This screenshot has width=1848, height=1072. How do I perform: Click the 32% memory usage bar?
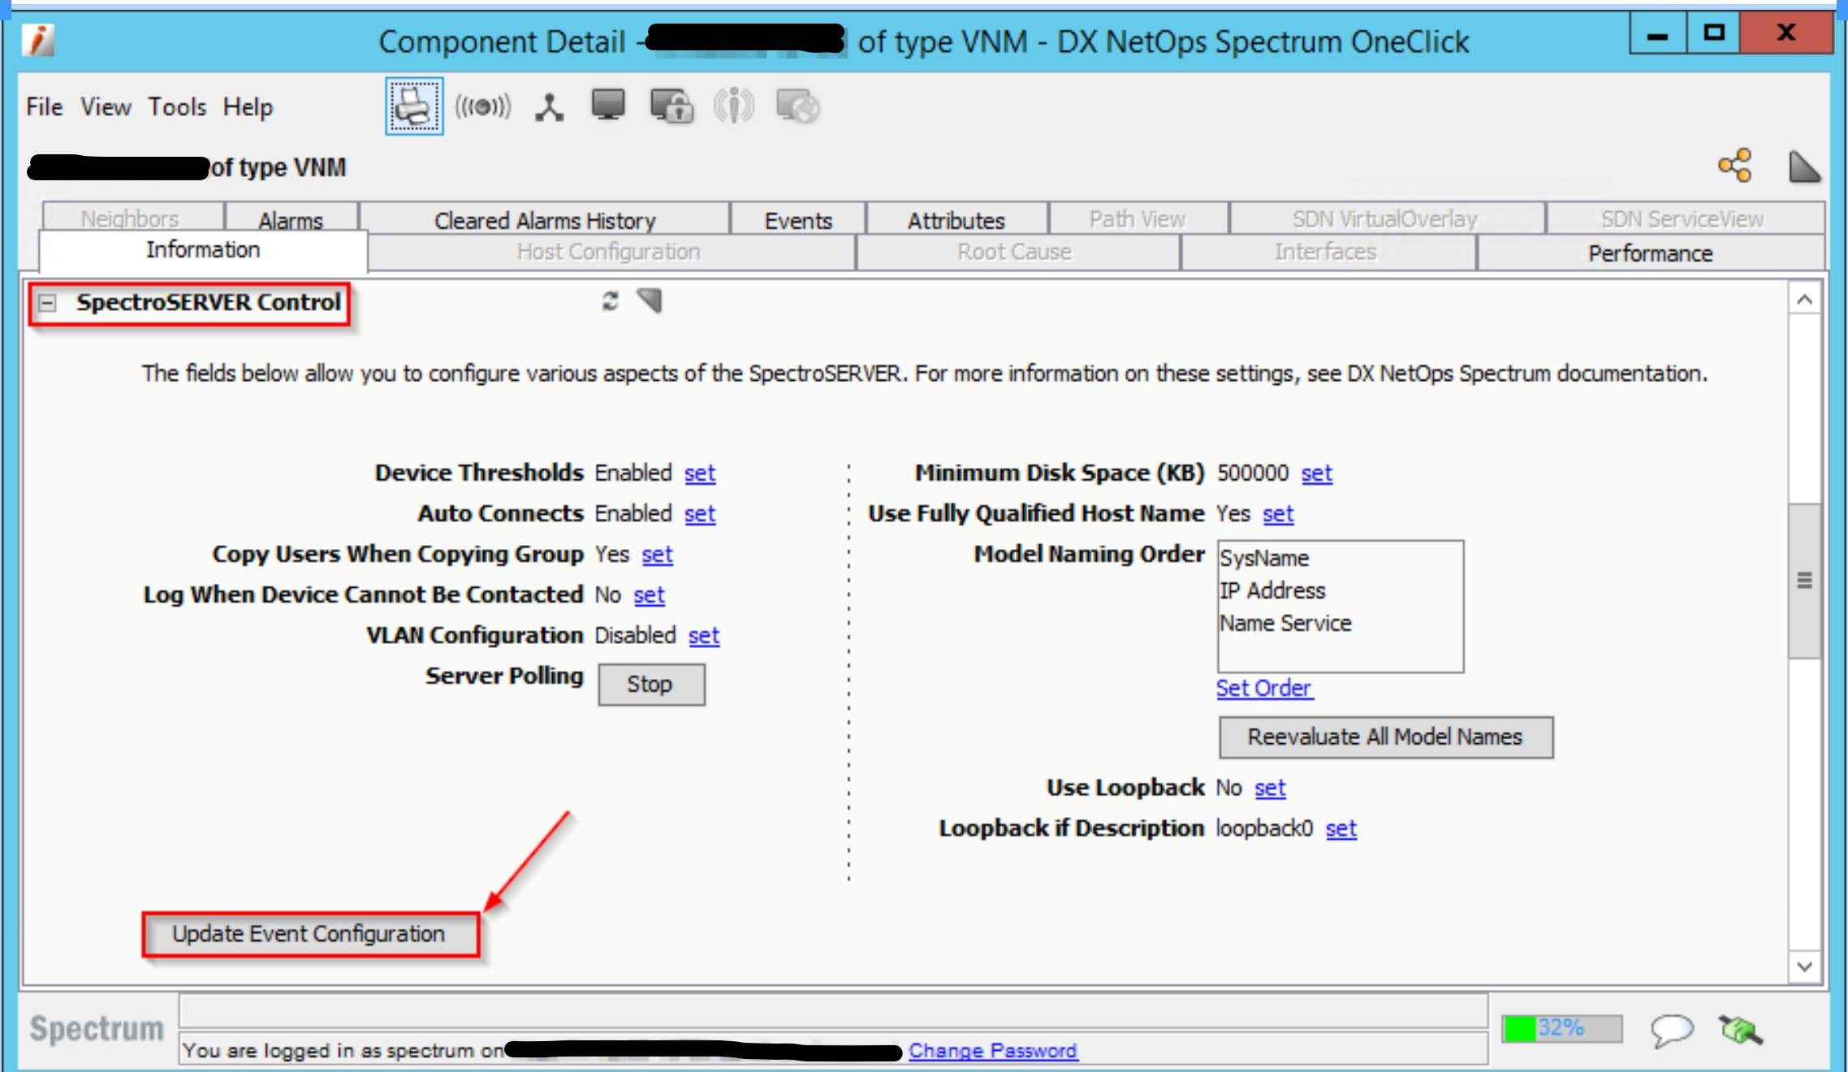tap(1561, 1028)
